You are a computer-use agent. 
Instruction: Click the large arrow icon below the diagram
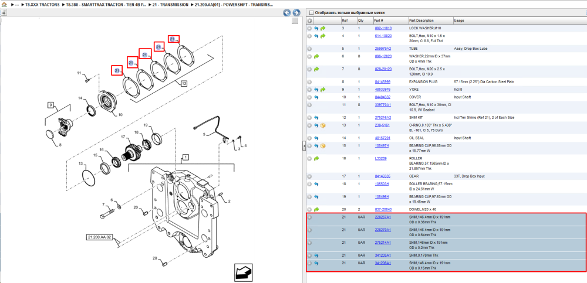coord(242,272)
